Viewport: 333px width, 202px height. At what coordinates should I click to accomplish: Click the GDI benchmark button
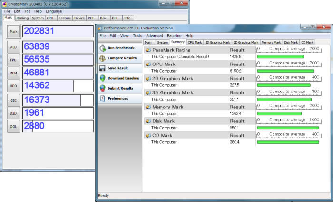coord(13,101)
